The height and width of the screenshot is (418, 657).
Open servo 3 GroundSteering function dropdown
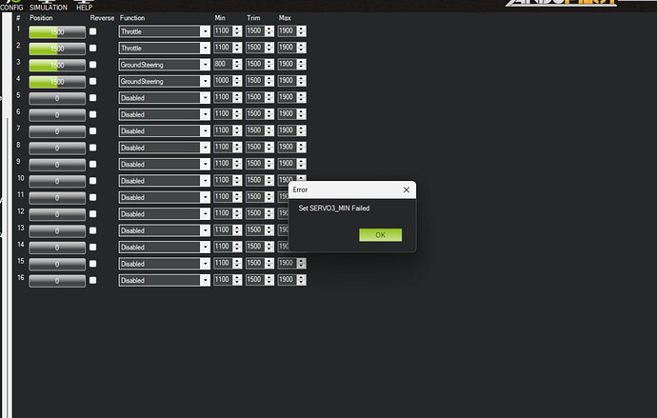point(205,65)
